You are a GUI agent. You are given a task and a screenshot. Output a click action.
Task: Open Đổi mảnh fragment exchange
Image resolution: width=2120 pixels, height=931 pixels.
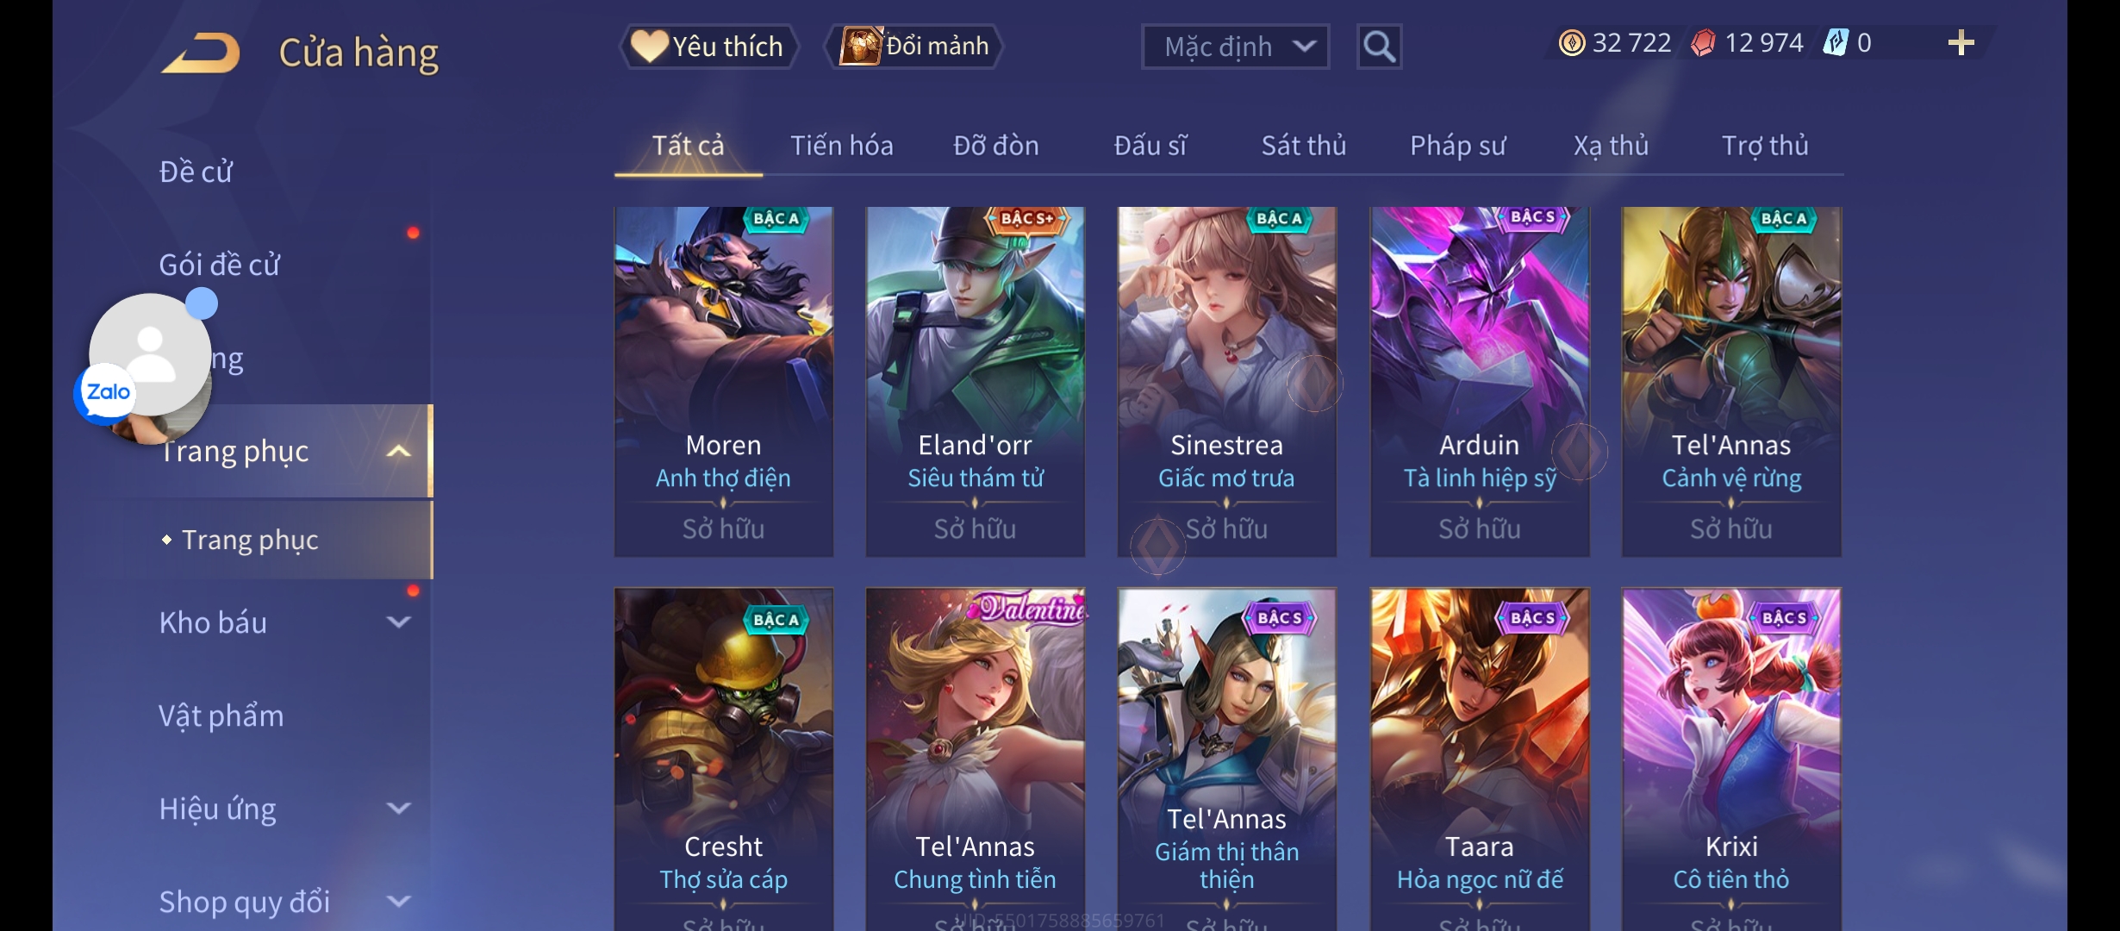coord(914,47)
